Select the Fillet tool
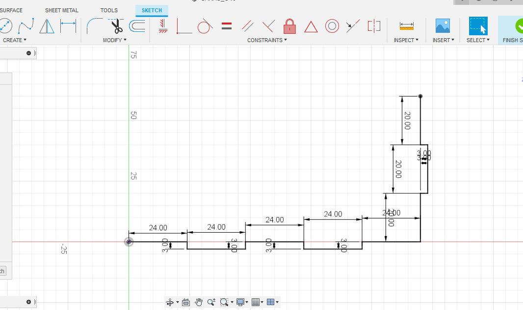 pyautogui.click(x=94, y=25)
